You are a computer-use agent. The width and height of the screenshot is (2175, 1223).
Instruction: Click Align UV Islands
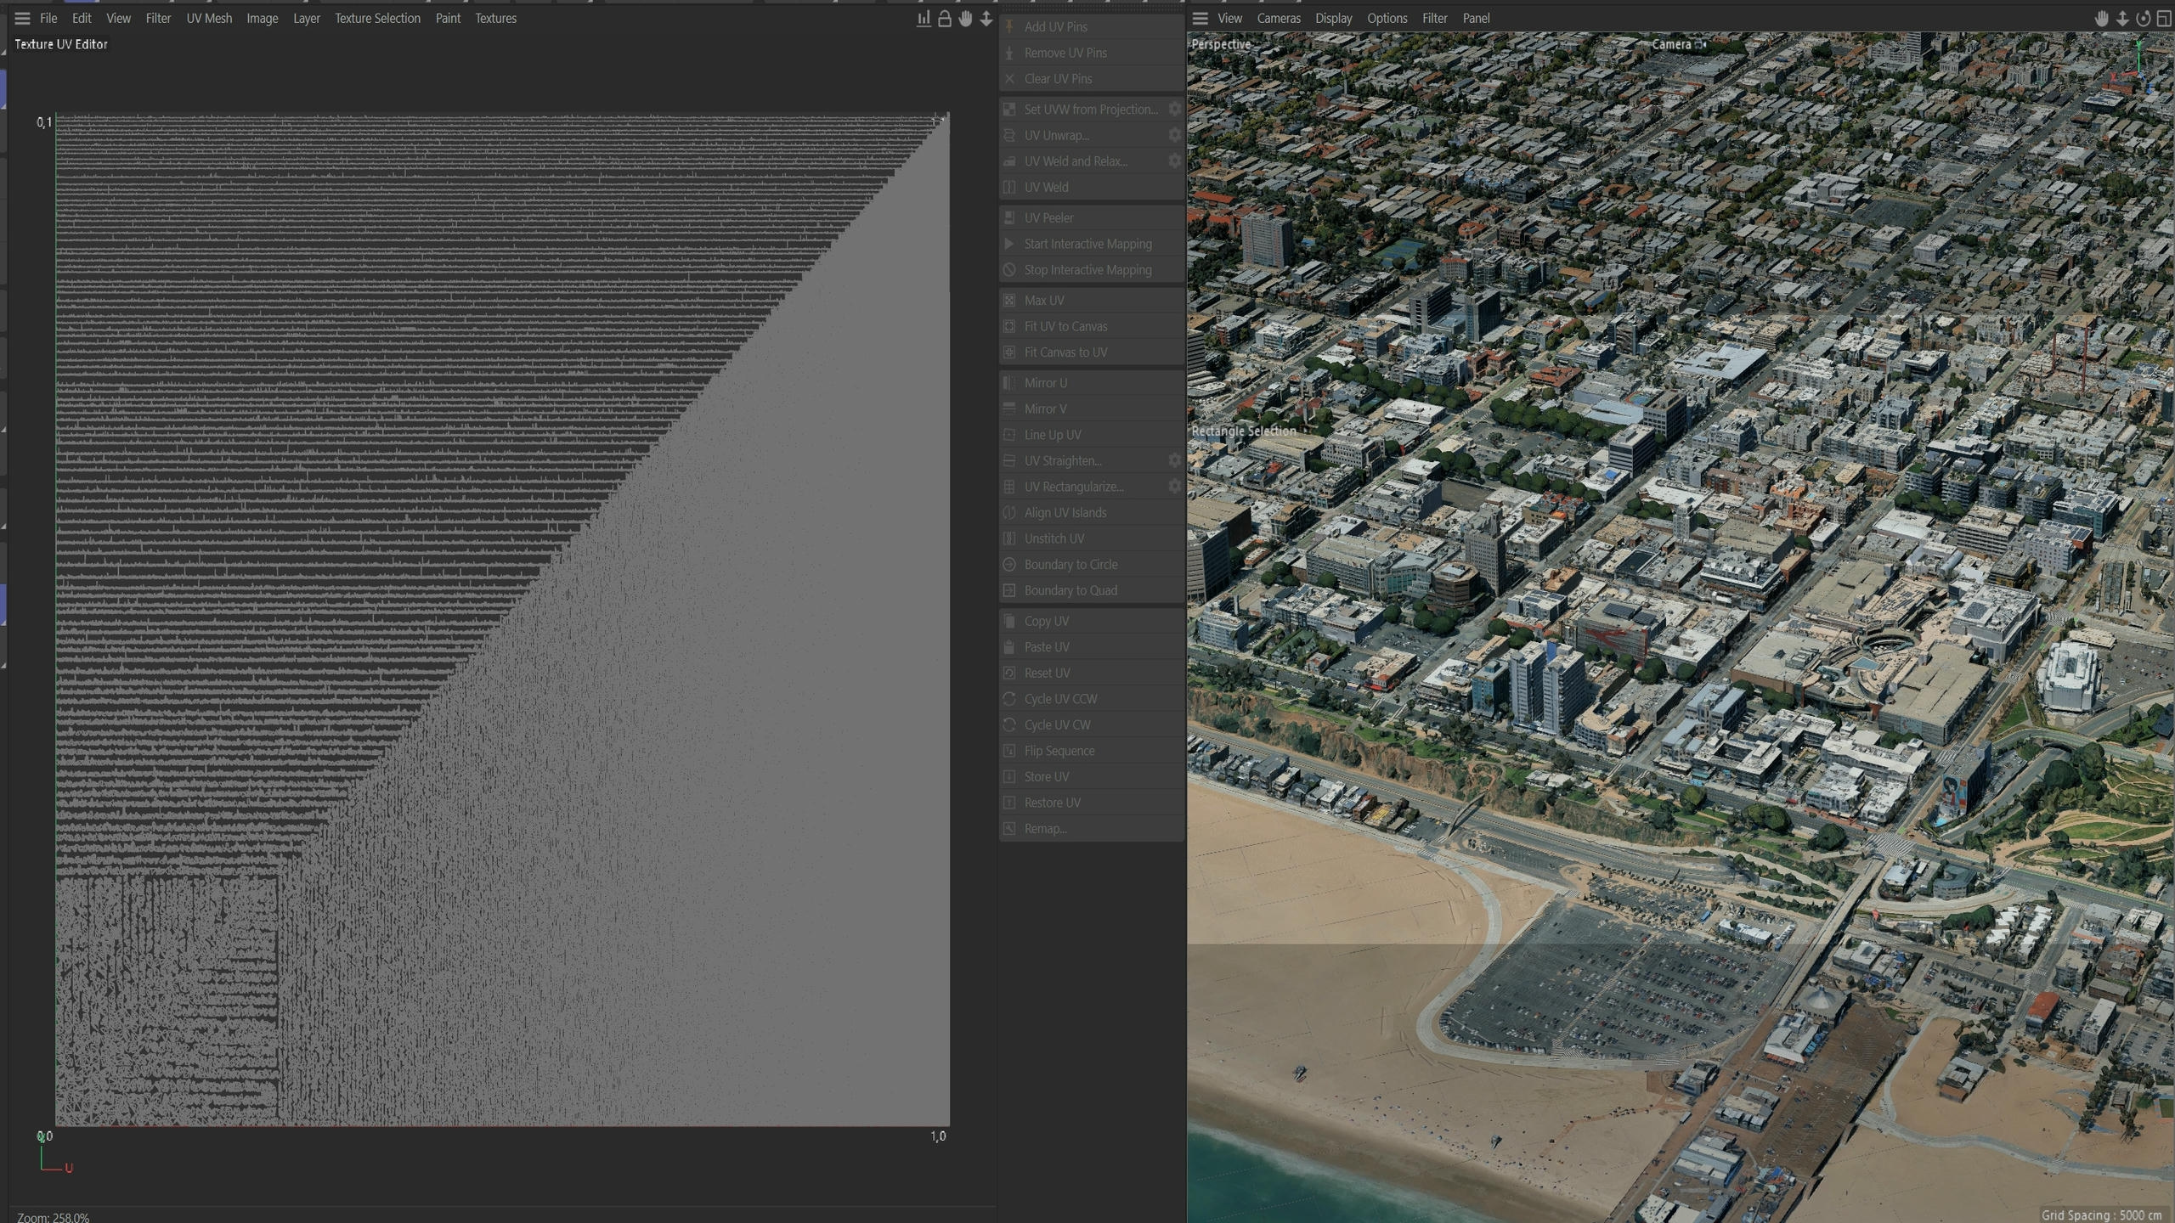(x=1092, y=512)
